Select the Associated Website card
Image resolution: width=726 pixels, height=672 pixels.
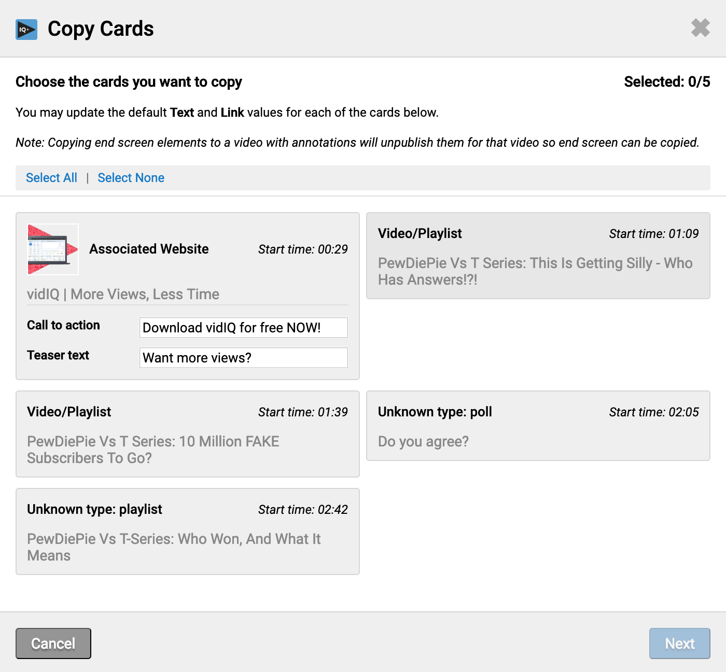pos(188,296)
